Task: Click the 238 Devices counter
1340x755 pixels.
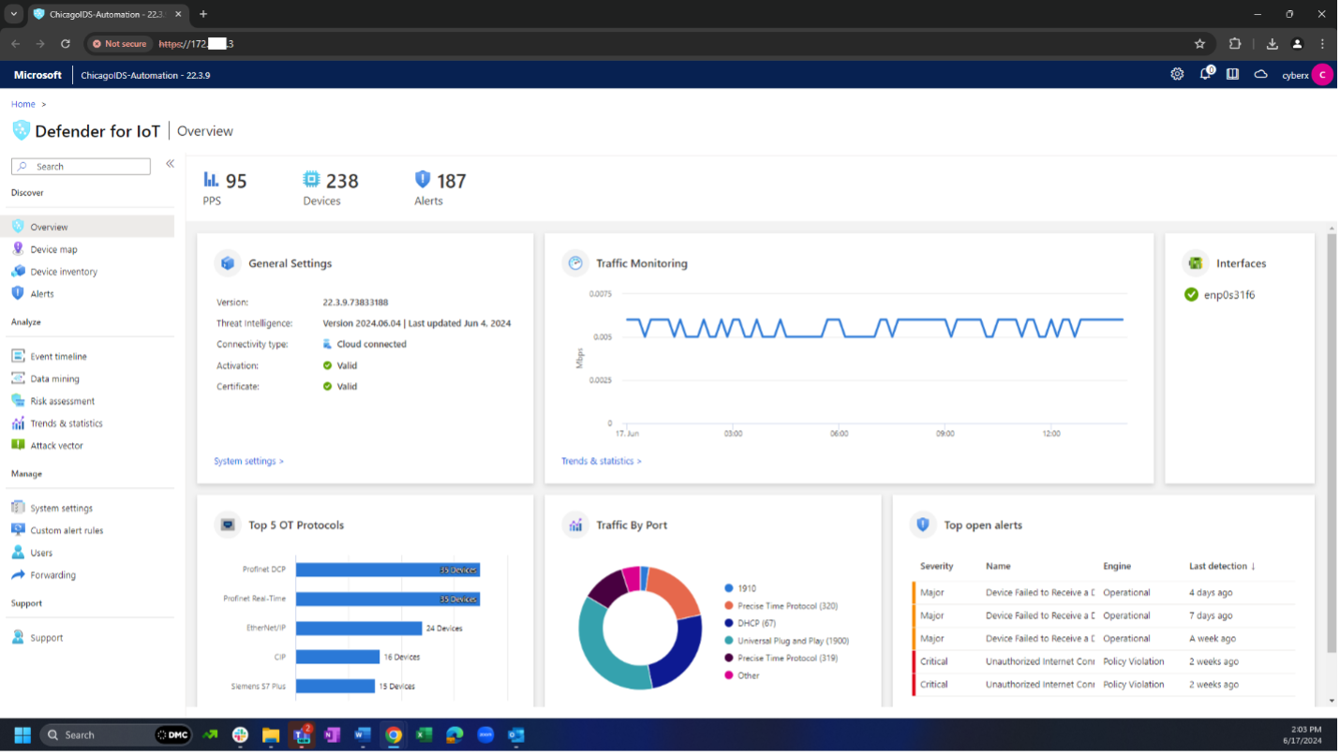Action: tap(331, 187)
